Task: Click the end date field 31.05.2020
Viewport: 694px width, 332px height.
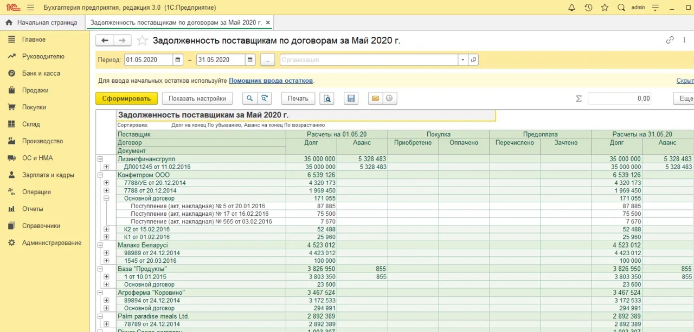Action: pos(220,60)
